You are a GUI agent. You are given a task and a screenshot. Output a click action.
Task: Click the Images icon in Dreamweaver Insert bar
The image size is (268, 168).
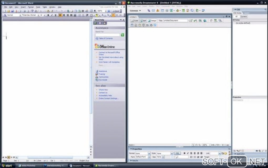[x=171, y=11]
